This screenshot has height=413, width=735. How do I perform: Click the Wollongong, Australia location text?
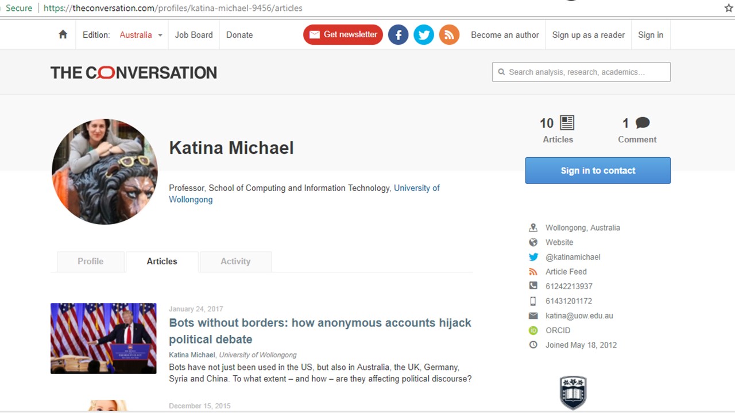click(x=583, y=228)
